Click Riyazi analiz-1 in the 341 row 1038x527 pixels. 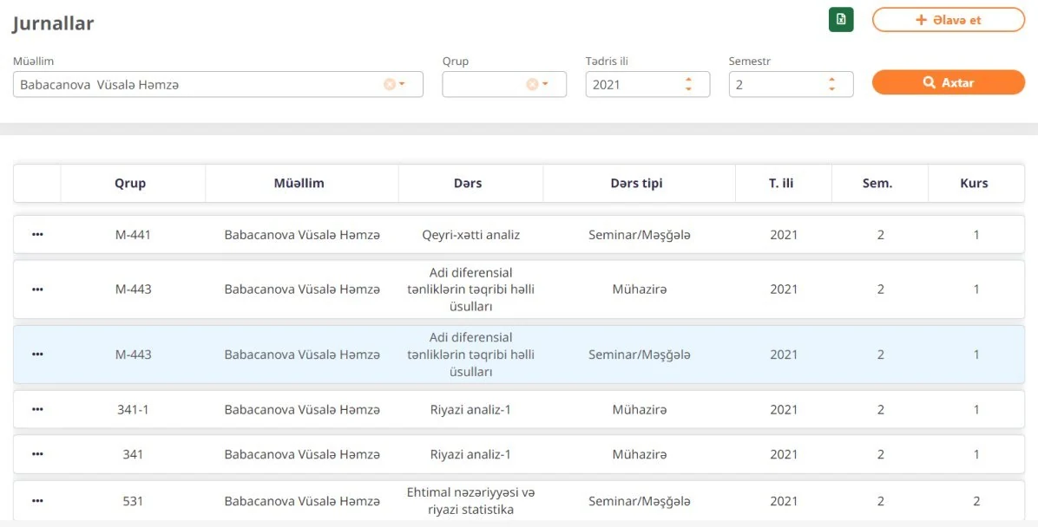(470, 454)
